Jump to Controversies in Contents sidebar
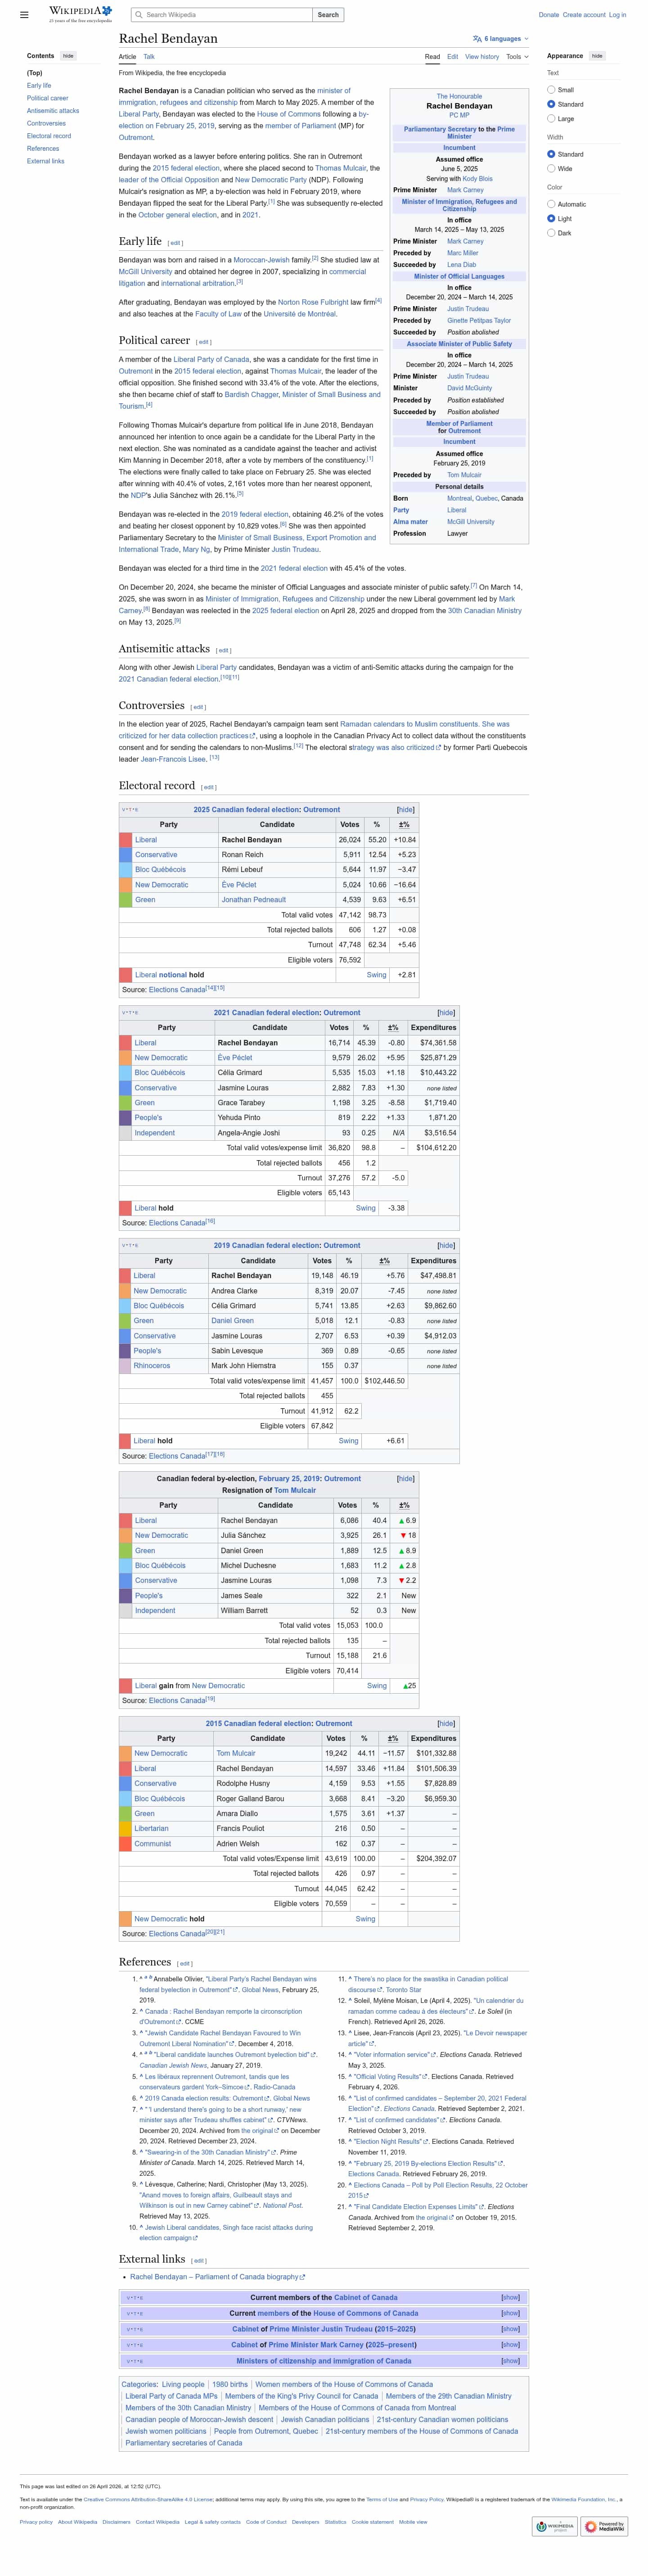Screen dimensions: 648x2576 coord(46,124)
